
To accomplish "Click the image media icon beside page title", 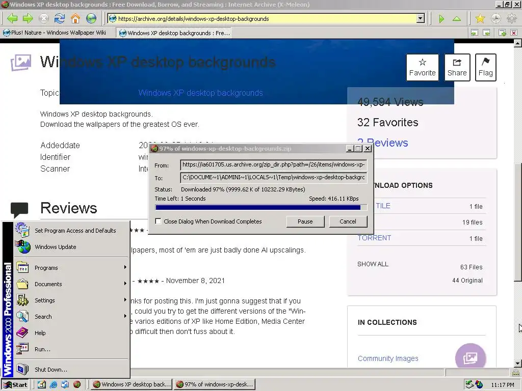I will click(x=20, y=62).
